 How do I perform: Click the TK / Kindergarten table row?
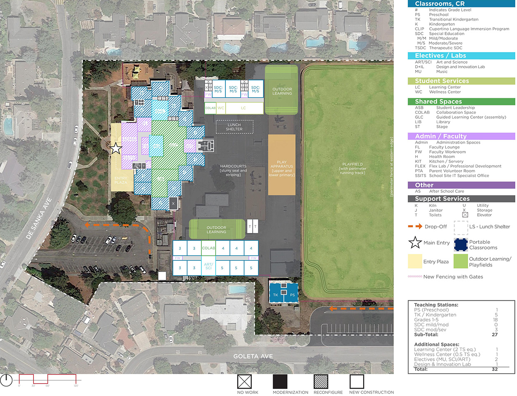coord(456,314)
